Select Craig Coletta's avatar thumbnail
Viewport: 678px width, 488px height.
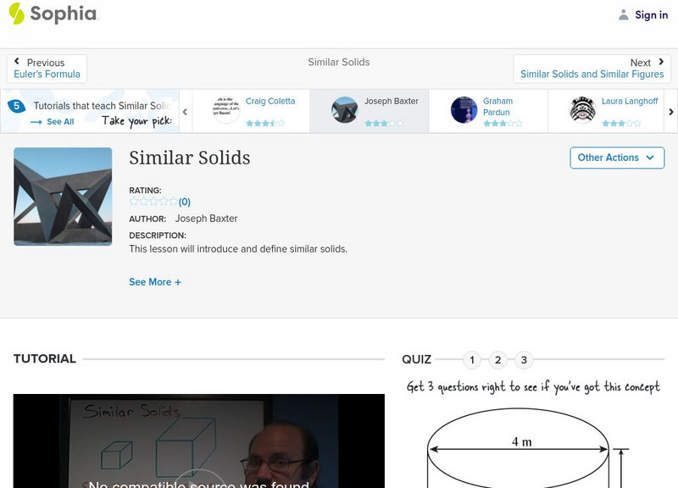coord(226,110)
